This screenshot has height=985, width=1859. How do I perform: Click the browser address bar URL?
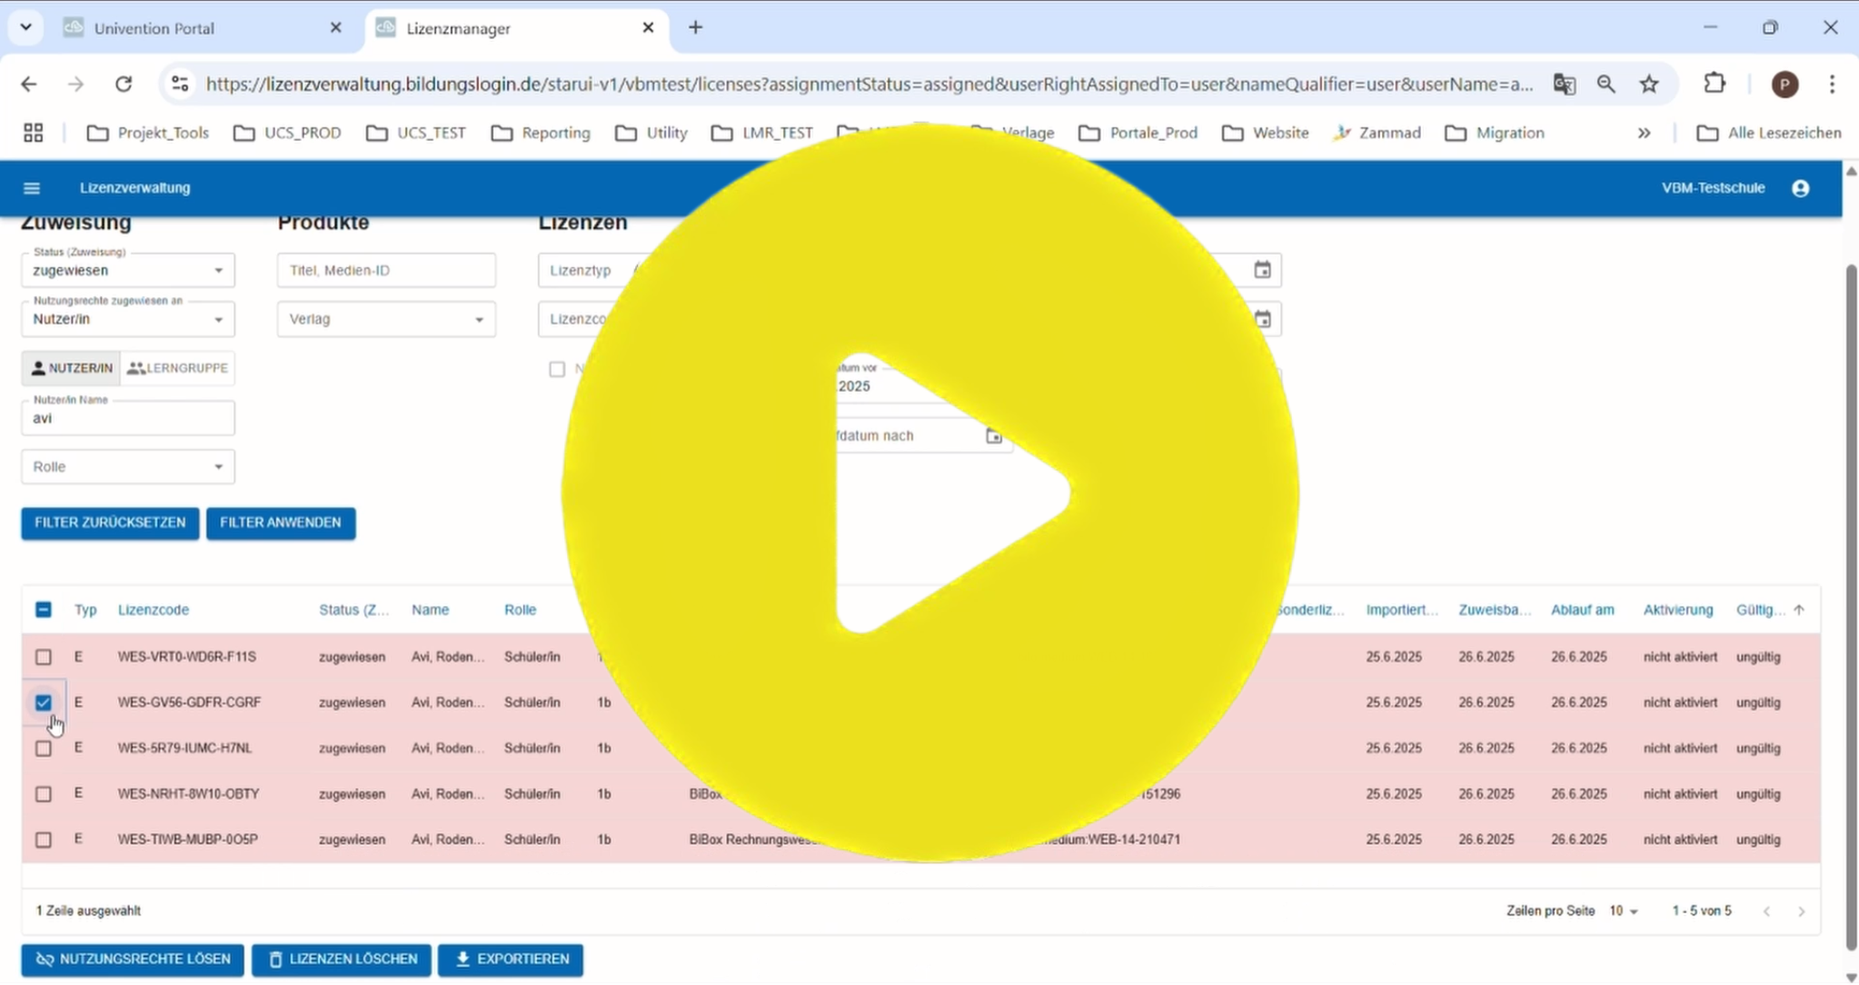click(870, 85)
